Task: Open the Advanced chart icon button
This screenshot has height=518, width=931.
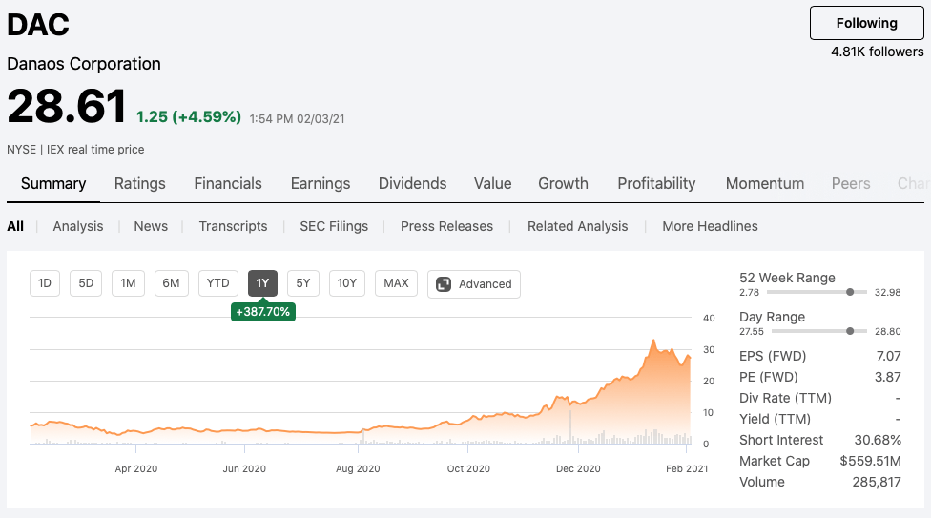Action: pyautogui.click(x=474, y=283)
